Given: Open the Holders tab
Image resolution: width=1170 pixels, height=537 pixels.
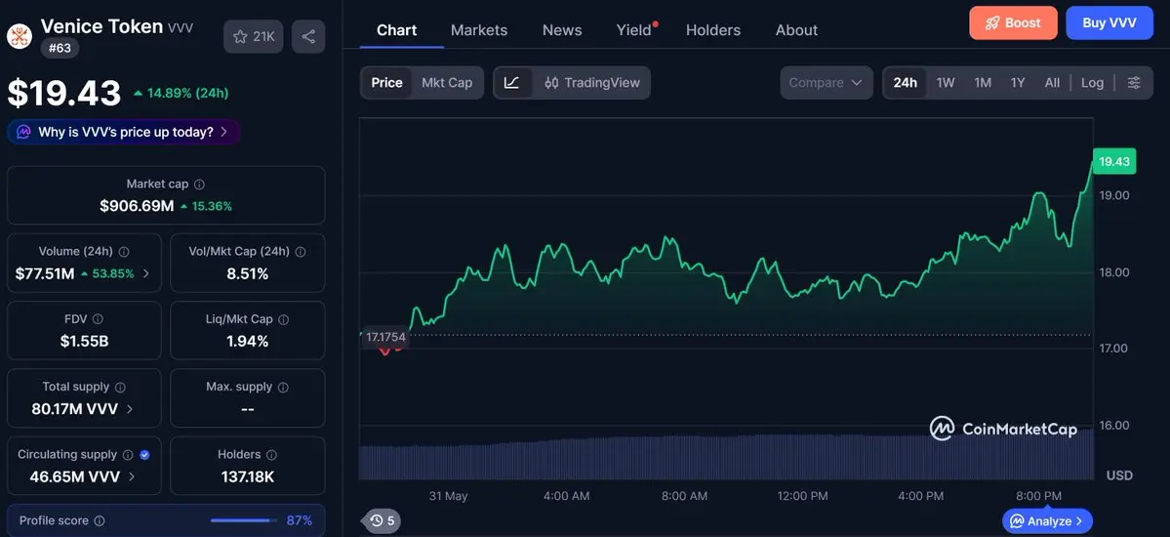Looking at the screenshot, I should (713, 30).
